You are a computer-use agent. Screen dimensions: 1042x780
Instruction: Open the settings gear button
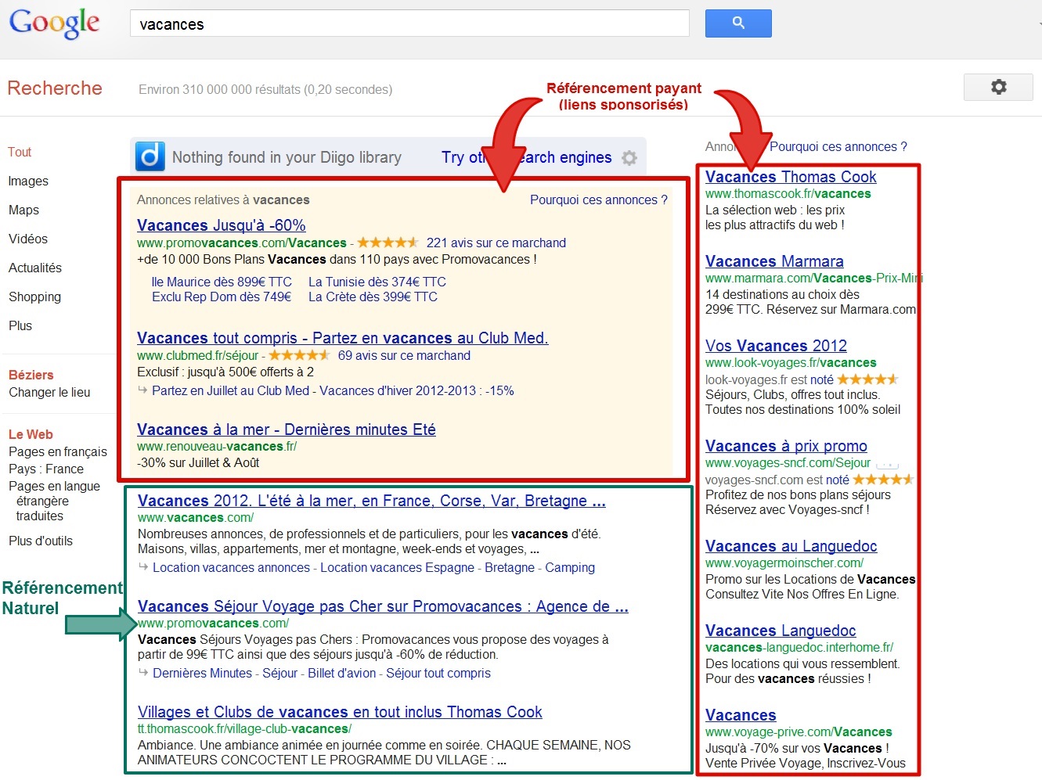coord(998,87)
